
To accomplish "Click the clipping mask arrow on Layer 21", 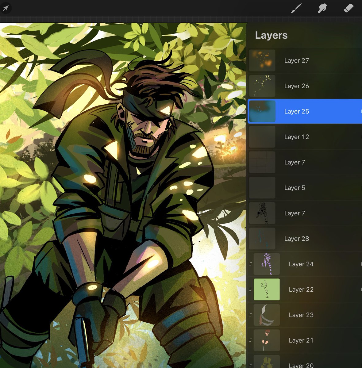I will [251, 340].
